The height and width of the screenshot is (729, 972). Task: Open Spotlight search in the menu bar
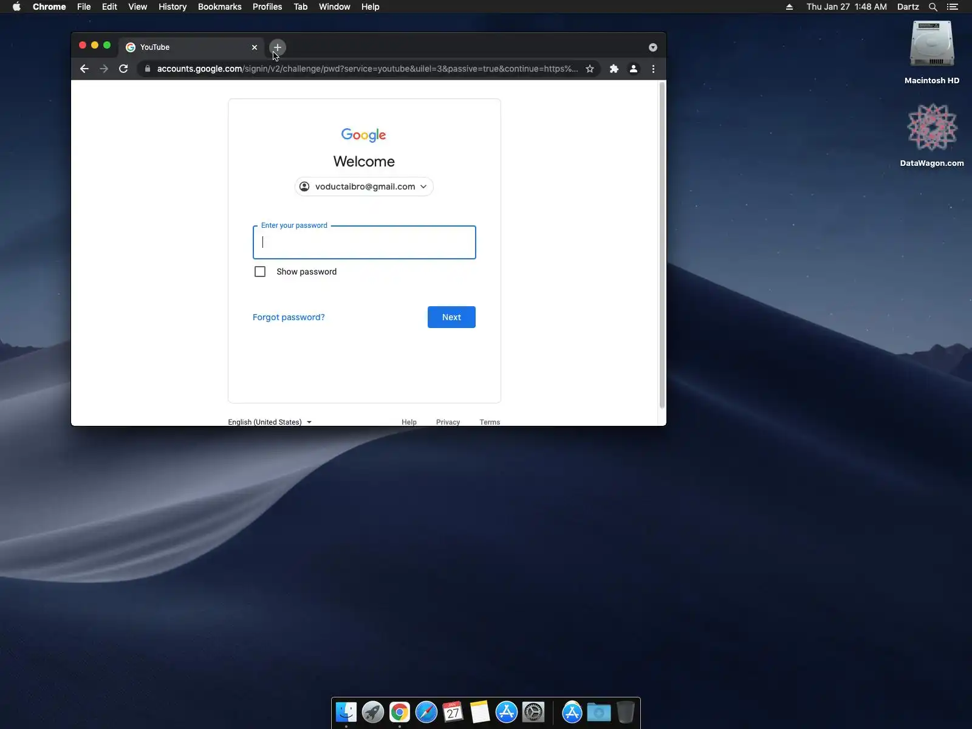pyautogui.click(x=933, y=7)
